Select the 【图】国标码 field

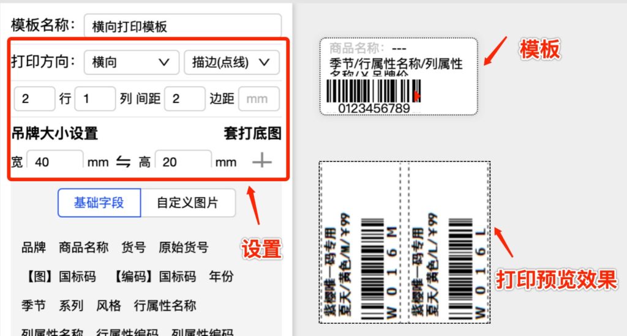(59, 277)
